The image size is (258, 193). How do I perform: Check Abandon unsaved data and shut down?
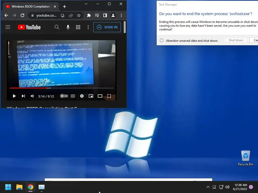point(162,40)
